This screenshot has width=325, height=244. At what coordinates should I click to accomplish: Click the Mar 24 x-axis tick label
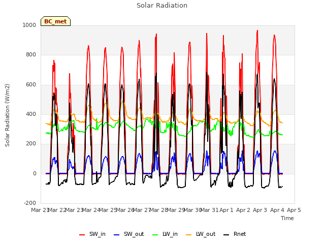91,210
